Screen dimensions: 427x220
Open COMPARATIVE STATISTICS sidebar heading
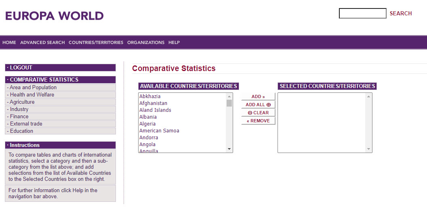(61, 80)
